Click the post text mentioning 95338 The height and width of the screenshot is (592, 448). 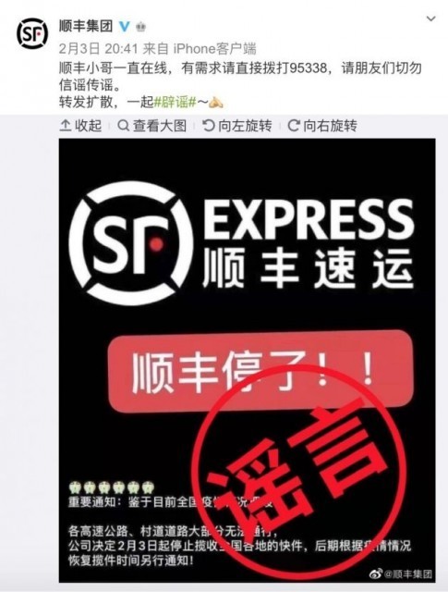(x=240, y=77)
